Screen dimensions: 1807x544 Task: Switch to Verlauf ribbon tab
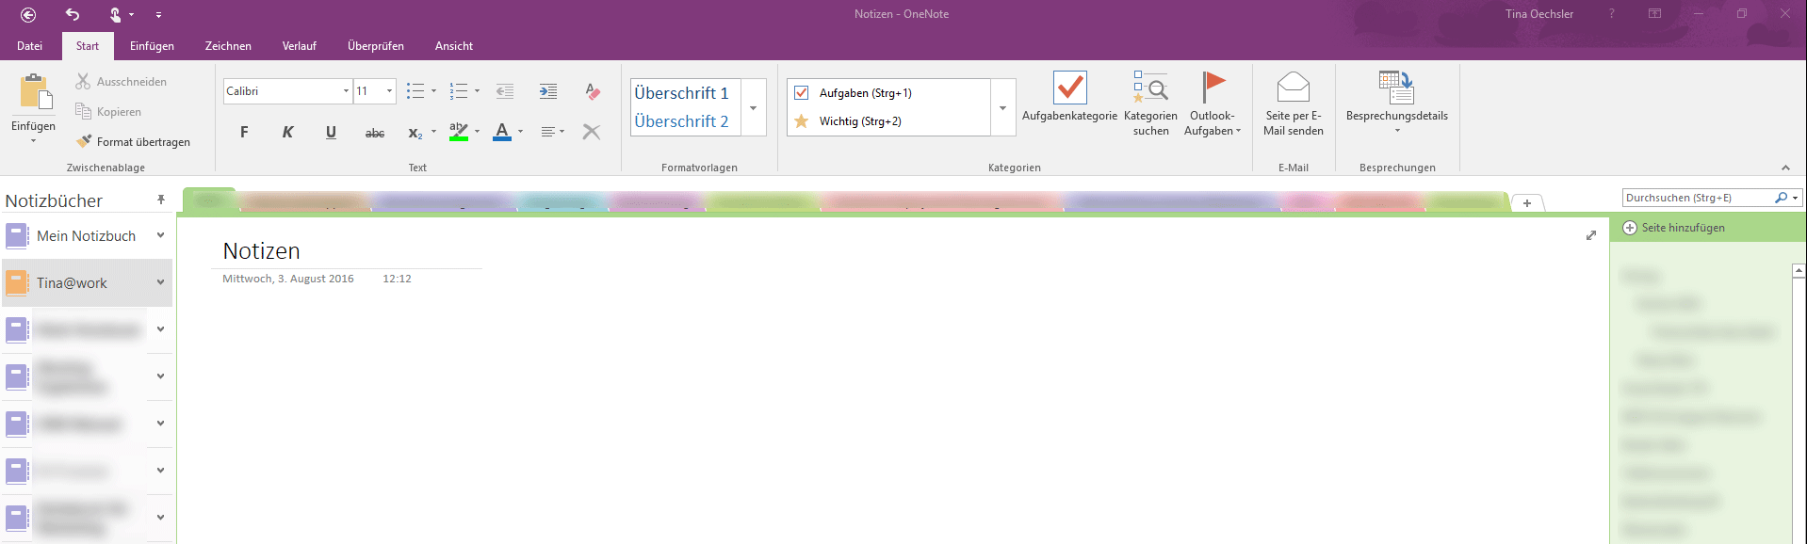299,46
